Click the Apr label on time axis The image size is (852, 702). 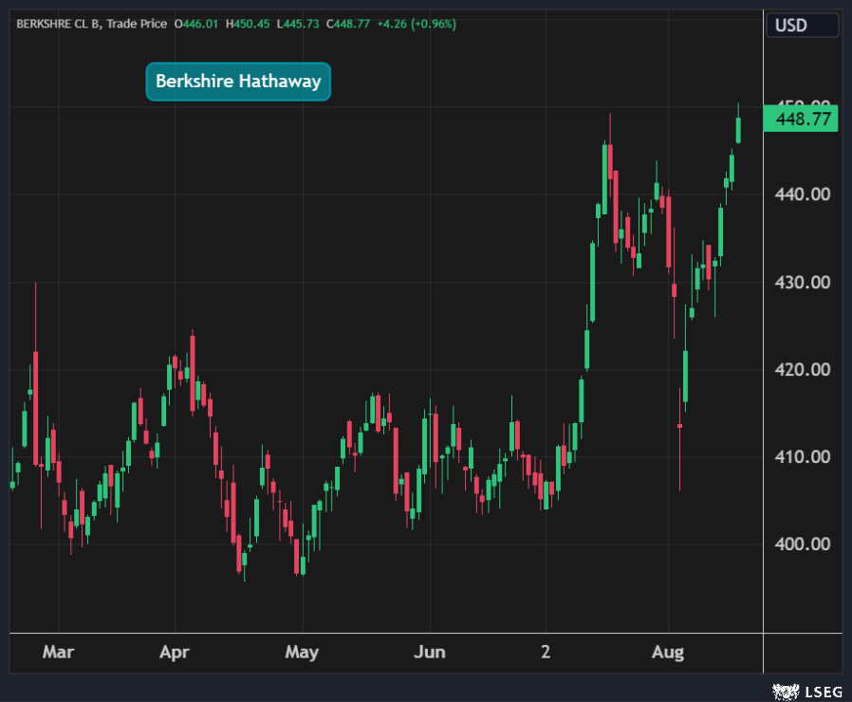click(x=175, y=653)
